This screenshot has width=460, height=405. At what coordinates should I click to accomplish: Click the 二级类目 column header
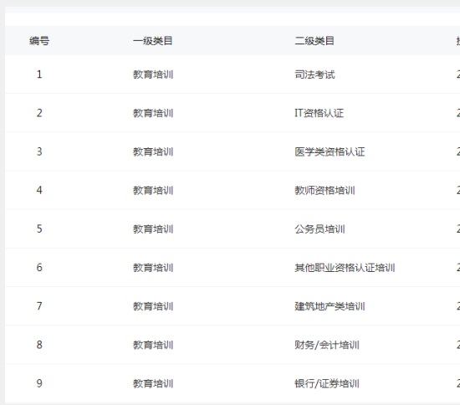coord(314,41)
